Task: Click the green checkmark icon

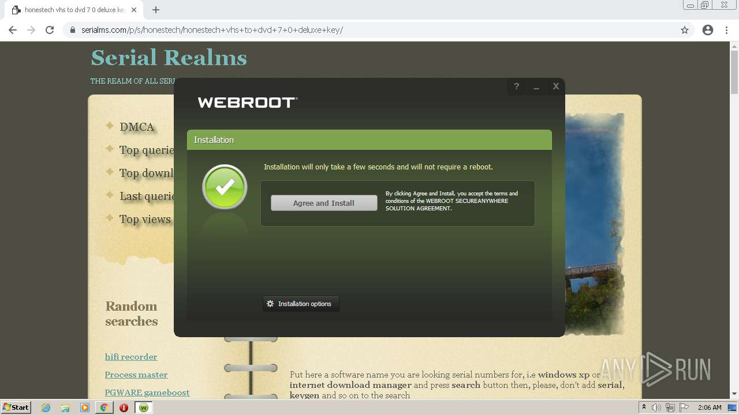Action: (225, 187)
